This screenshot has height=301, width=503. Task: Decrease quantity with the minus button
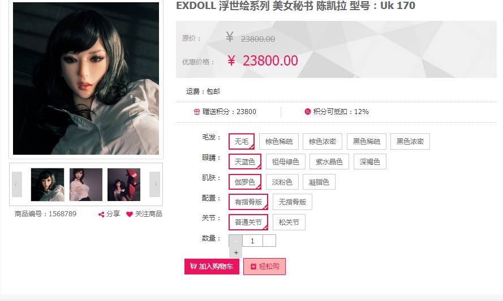(x=236, y=241)
